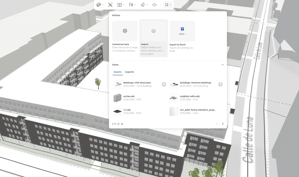
Task: Click neighbor edits.obj thumbnail
Action: pyautogui.click(x=174, y=98)
